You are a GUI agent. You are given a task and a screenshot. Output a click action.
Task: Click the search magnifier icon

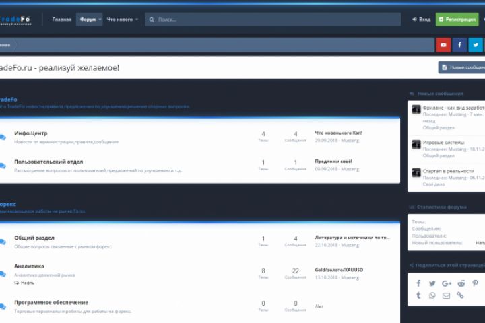point(152,20)
